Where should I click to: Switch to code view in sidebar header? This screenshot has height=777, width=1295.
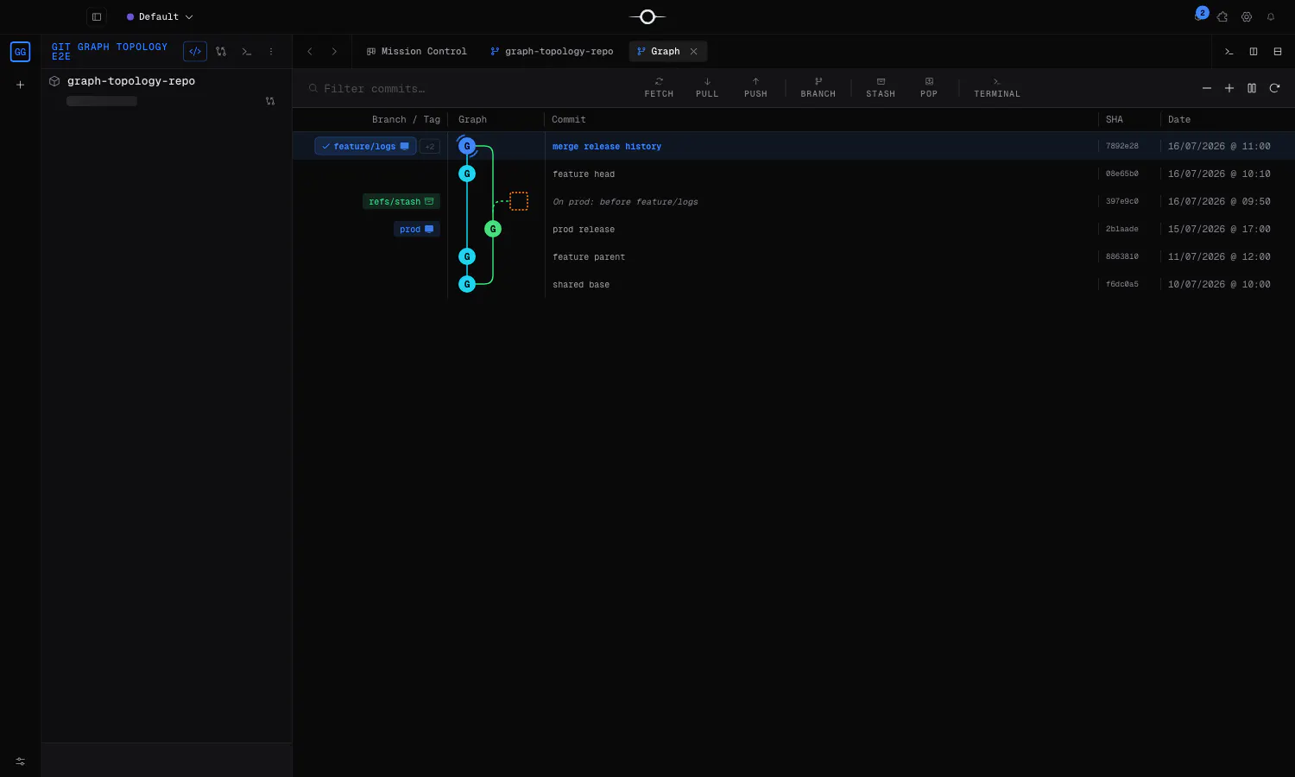195,52
